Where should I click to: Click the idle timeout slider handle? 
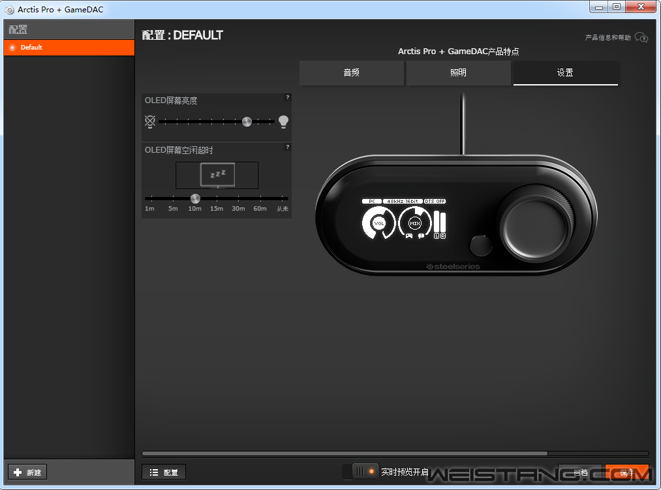[x=195, y=198]
